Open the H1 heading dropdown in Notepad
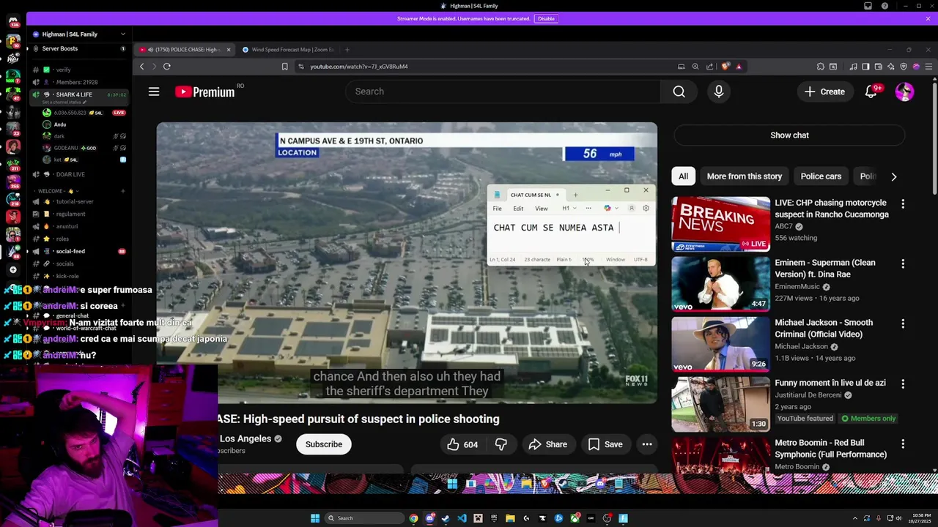938x527 pixels. (x=569, y=209)
